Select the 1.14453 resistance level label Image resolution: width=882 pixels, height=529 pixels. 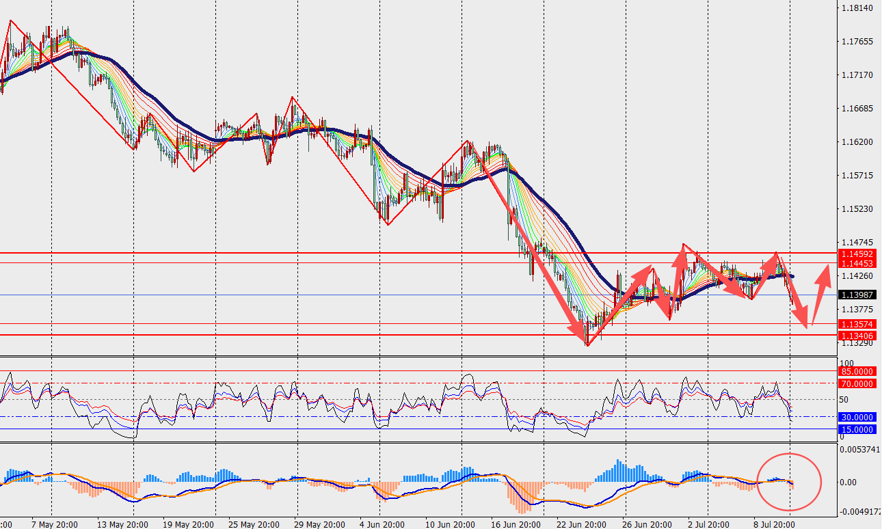(857, 263)
